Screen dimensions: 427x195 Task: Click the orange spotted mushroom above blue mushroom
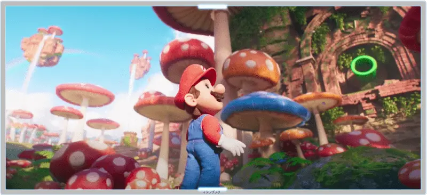pyautogui.click(x=250, y=68)
